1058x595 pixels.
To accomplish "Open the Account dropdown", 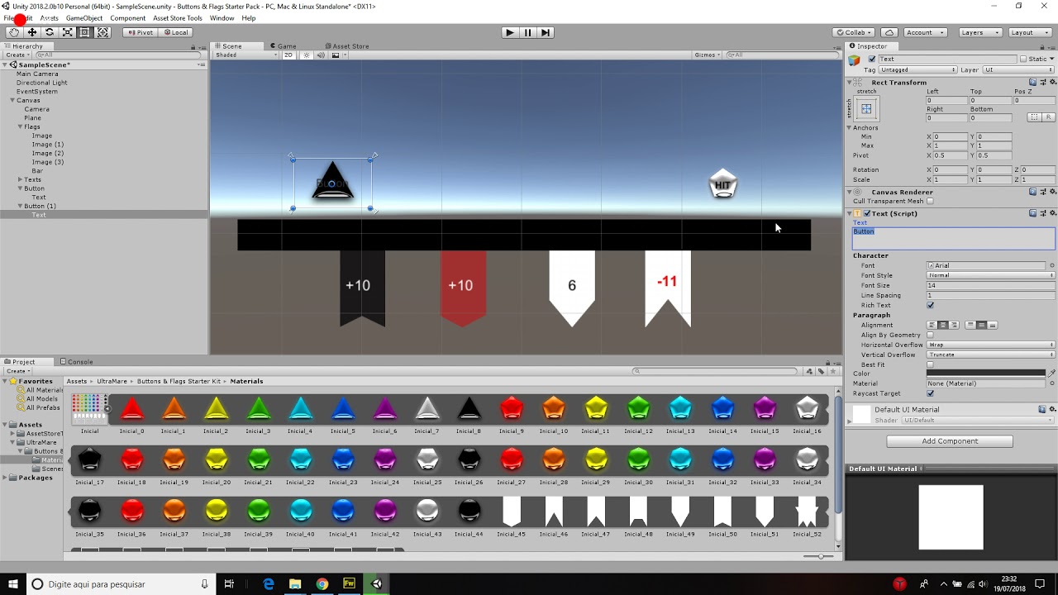I will click(924, 32).
